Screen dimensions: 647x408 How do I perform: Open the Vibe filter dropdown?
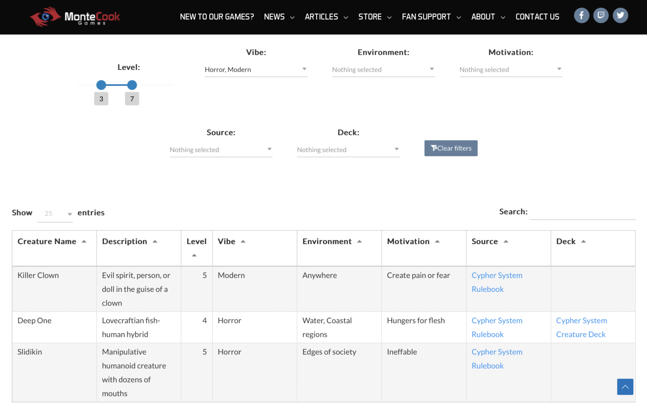click(x=256, y=70)
